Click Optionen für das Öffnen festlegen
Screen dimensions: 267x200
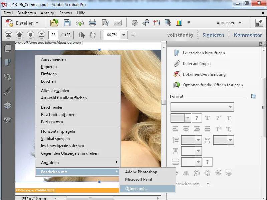[x=208, y=85]
